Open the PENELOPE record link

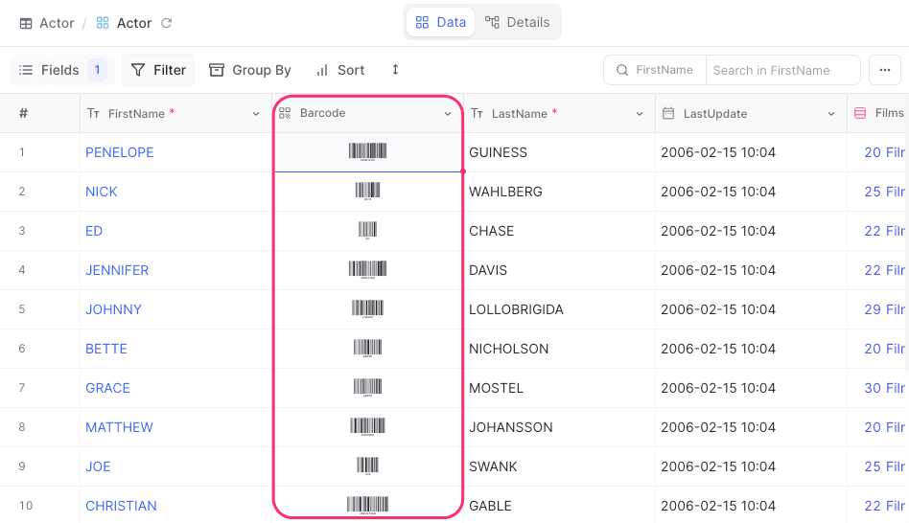point(119,152)
